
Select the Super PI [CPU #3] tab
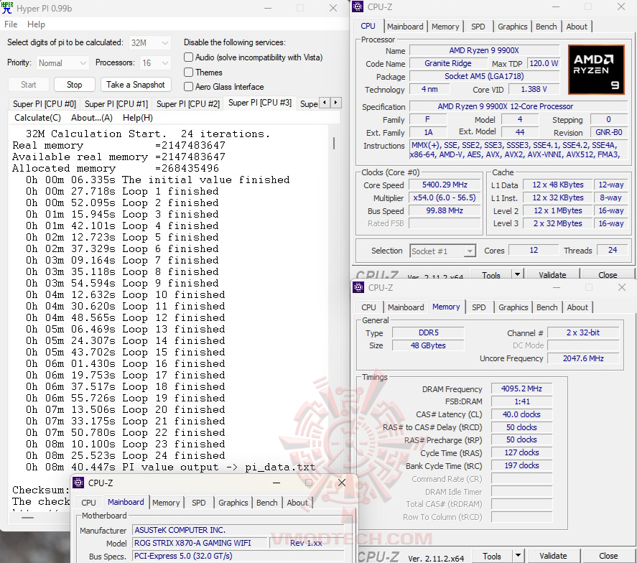(260, 103)
